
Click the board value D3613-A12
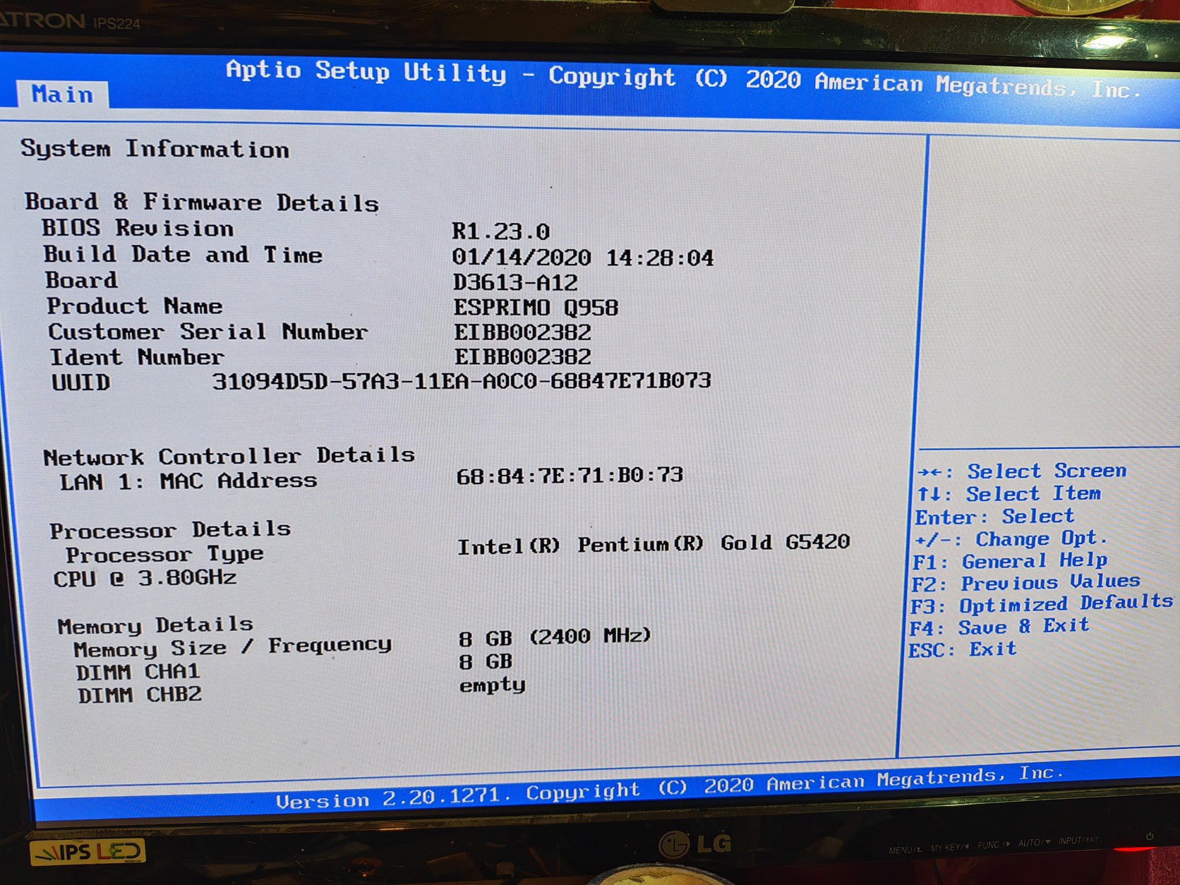[515, 282]
